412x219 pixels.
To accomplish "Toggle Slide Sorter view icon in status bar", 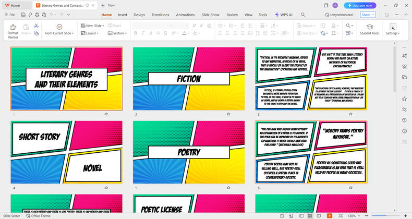I will point(310,216).
